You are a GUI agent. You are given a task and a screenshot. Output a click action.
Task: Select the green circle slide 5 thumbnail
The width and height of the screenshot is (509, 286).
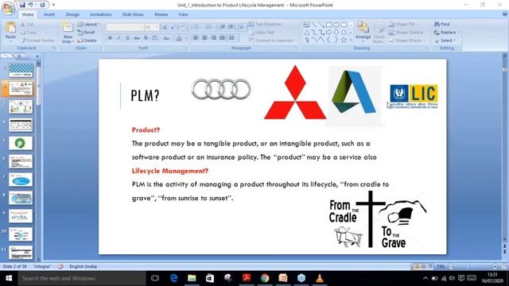pos(21,143)
